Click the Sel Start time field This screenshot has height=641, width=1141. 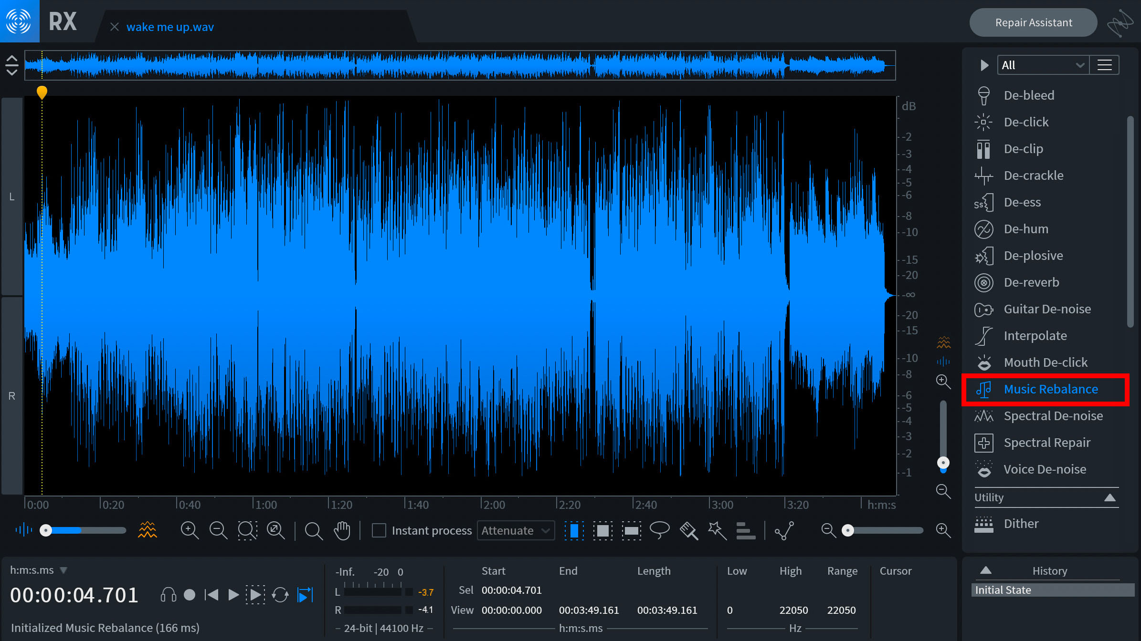pyautogui.click(x=512, y=590)
